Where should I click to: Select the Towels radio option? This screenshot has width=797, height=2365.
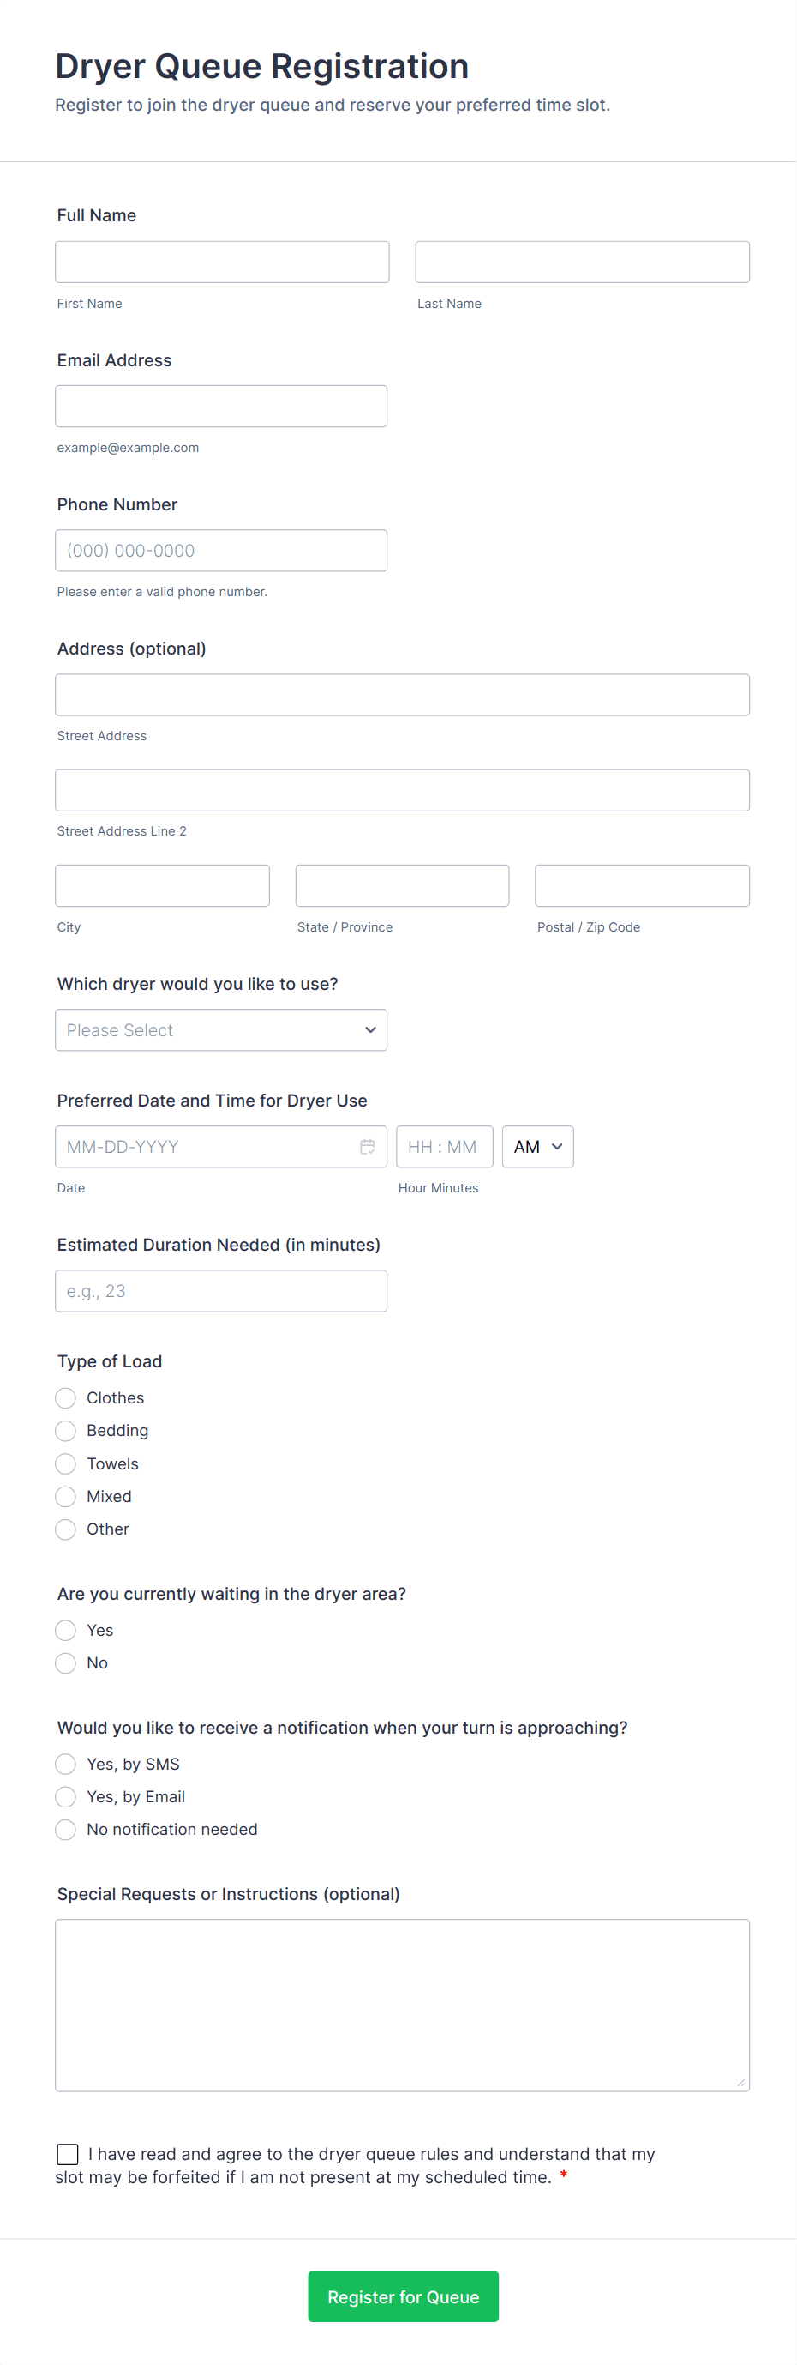pyautogui.click(x=66, y=1463)
